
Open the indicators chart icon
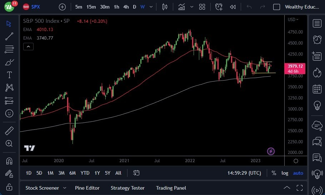(x=181, y=7)
